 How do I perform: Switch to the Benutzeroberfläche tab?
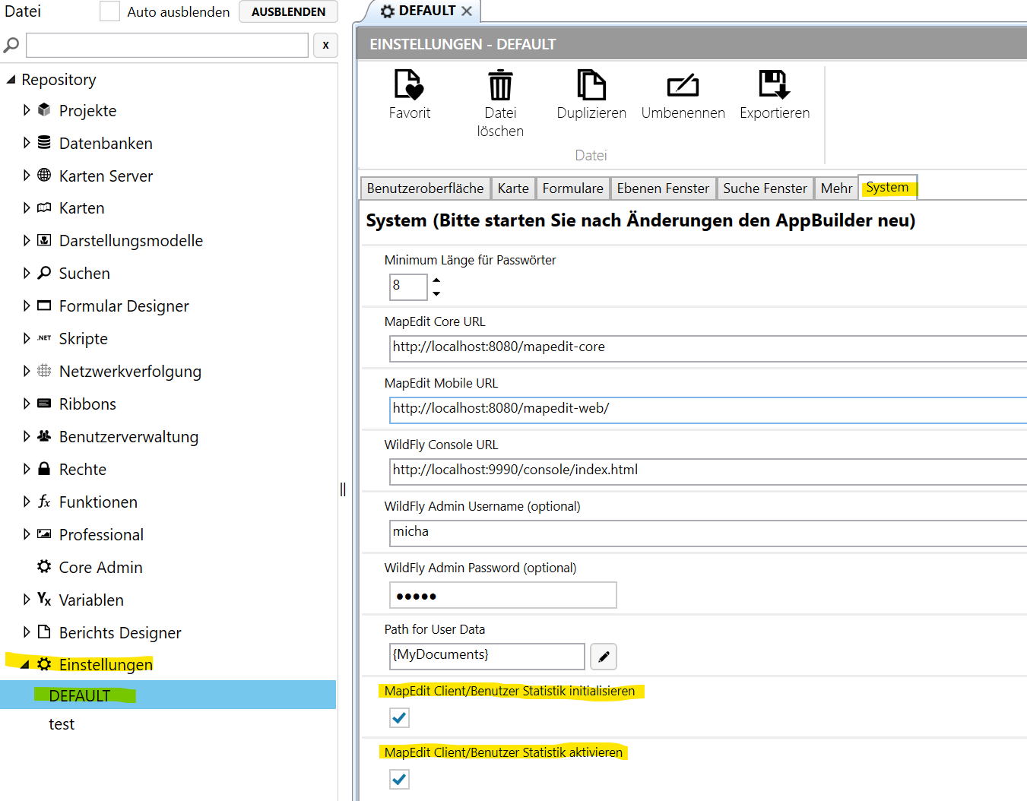coord(425,188)
